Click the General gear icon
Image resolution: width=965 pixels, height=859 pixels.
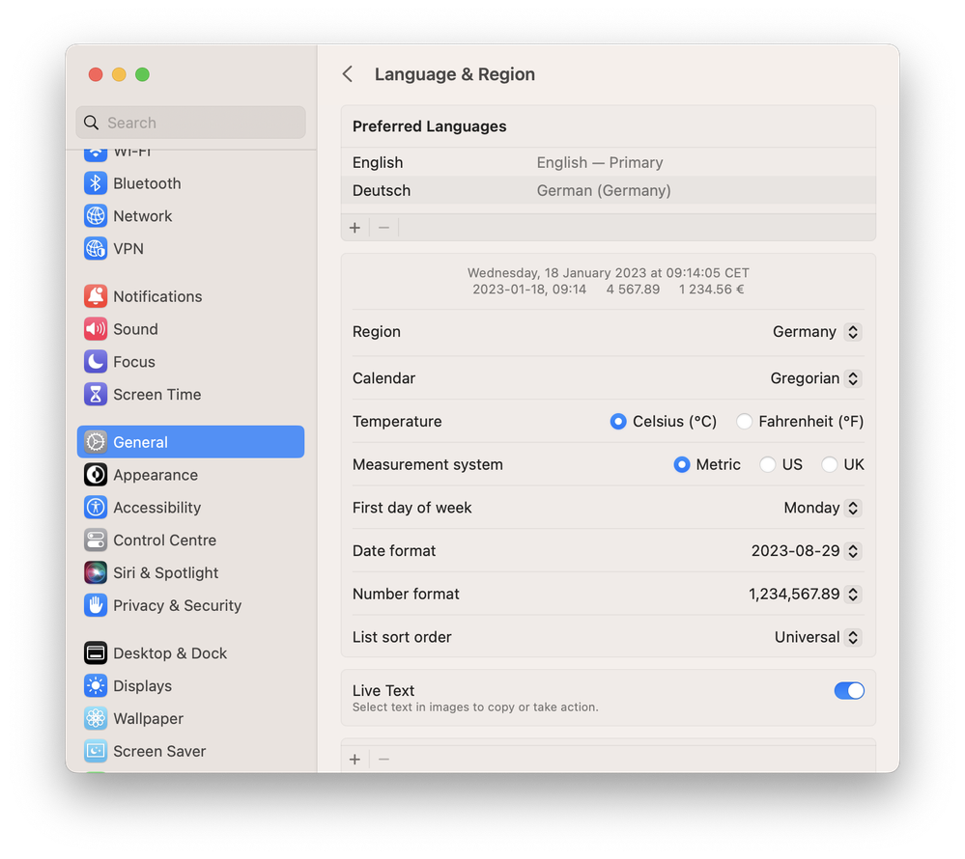click(x=96, y=442)
